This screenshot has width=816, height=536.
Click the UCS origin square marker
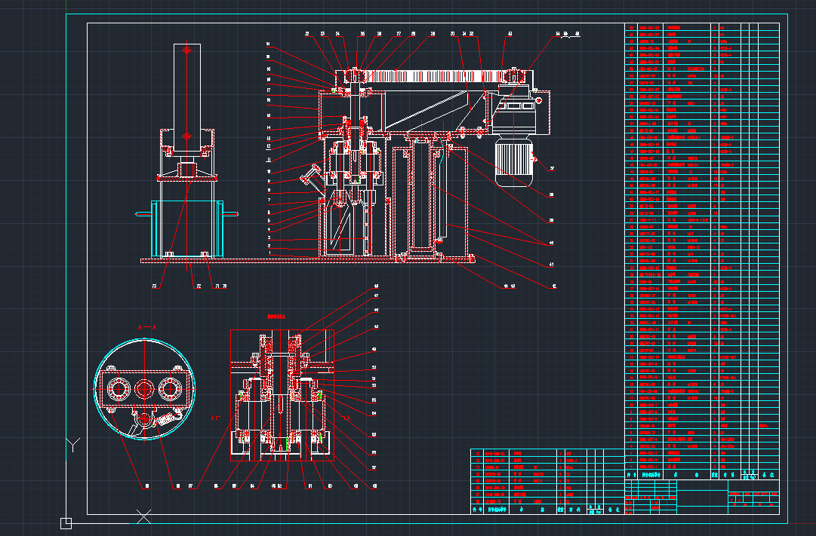click(x=66, y=523)
